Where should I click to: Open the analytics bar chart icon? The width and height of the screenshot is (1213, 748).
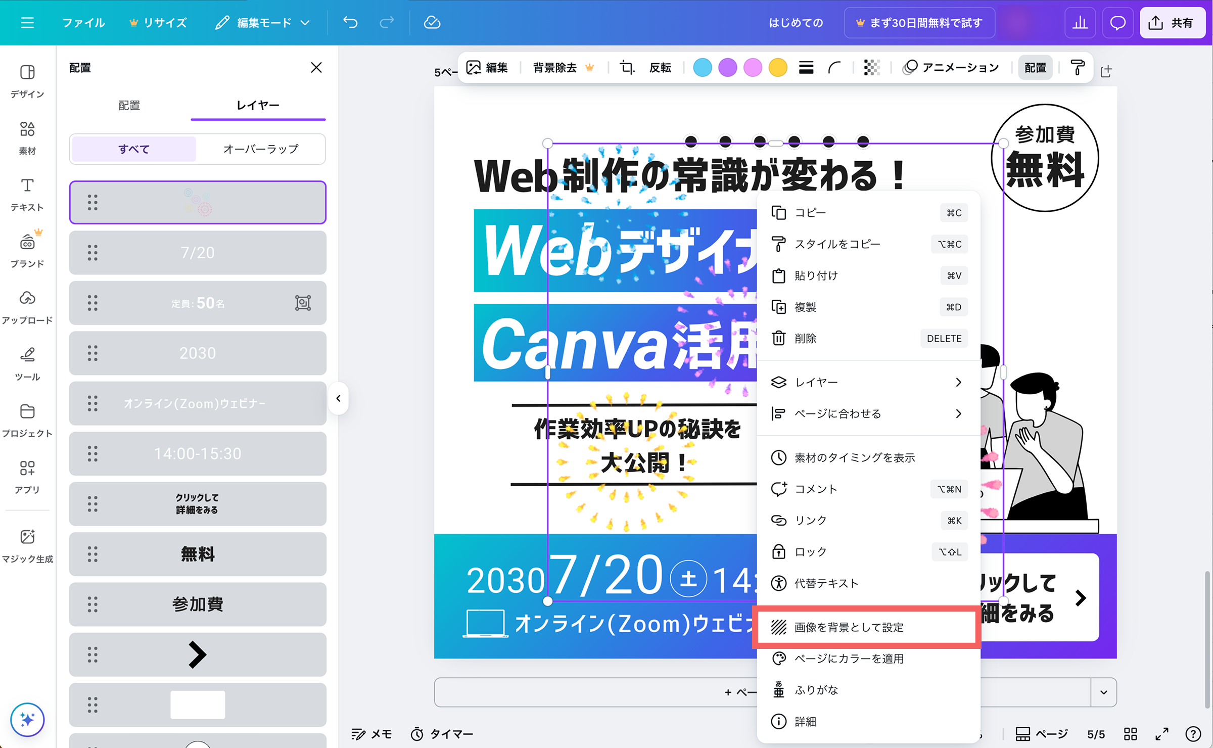pos(1080,23)
